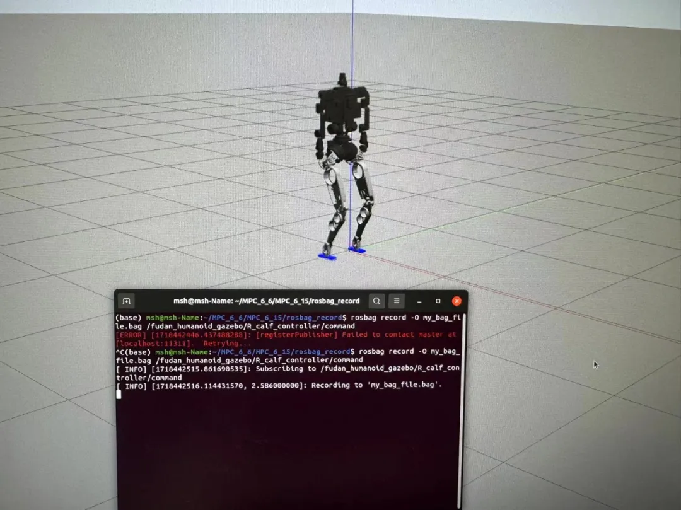Click the blinking cursor in the terminal
The height and width of the screenshot is (510, 681).
[x=119, y=394]
